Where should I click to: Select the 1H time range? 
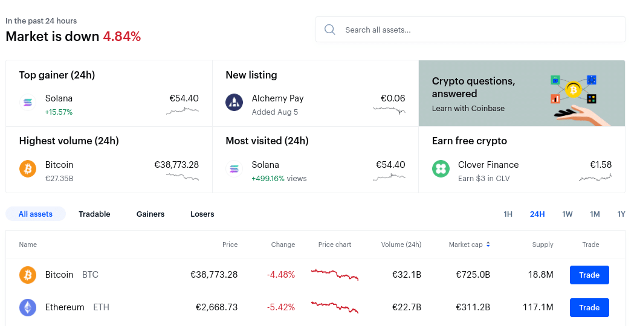508,214
